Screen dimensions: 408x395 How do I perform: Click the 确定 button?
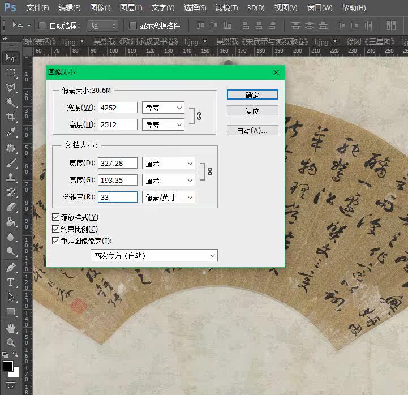click(x=252, y=95)
